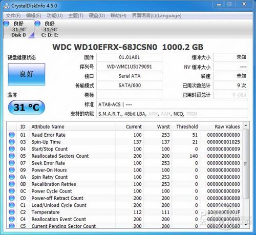Select the C: D: E: drive tab
Viewport: 256px width, 235px height.
(x=50, y=29)
